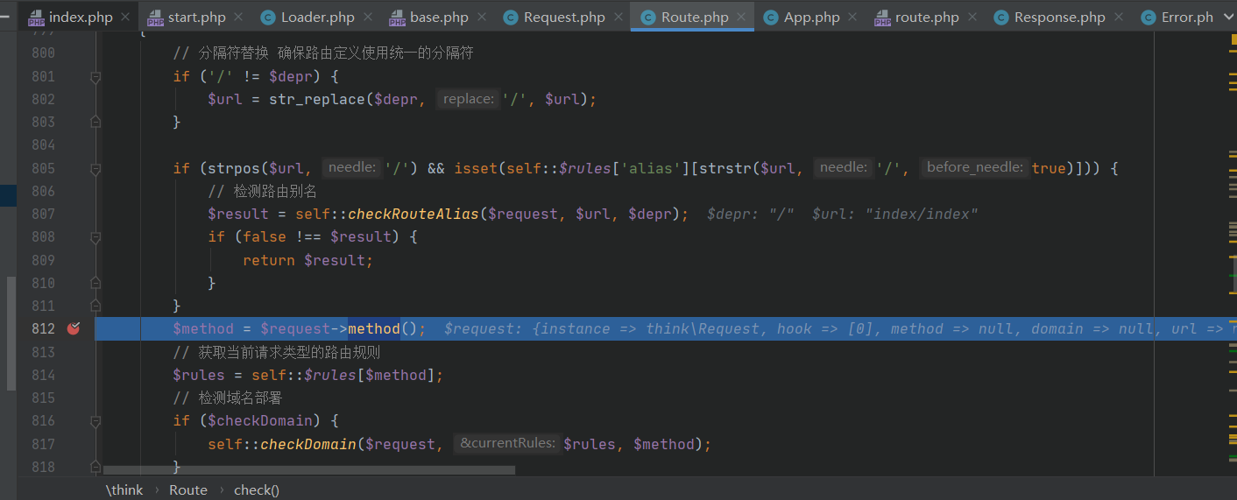
Task: Open the lowercase route.php tab
Action: click(x=927, y=18)
